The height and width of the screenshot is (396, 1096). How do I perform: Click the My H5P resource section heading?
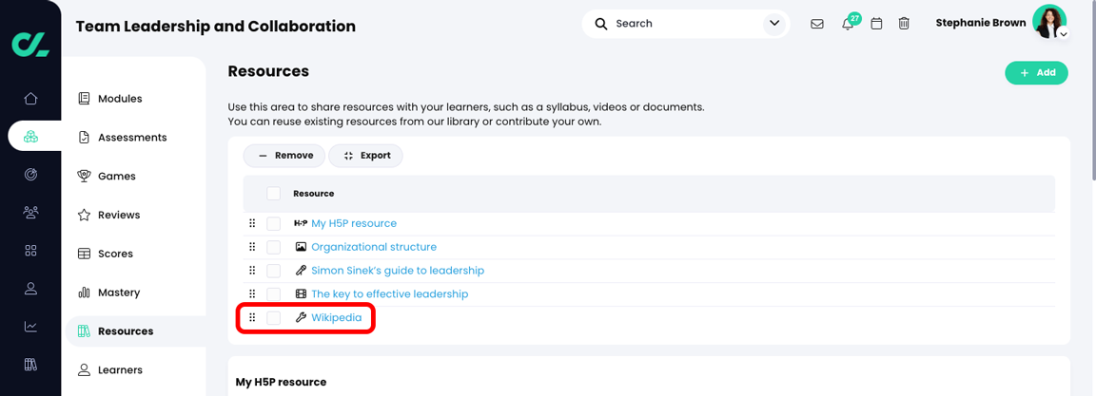(281, 382)
